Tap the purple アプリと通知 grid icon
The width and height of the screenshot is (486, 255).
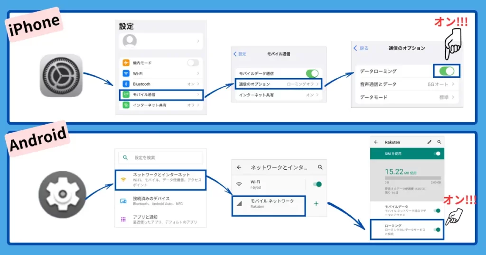click(123, 219)
